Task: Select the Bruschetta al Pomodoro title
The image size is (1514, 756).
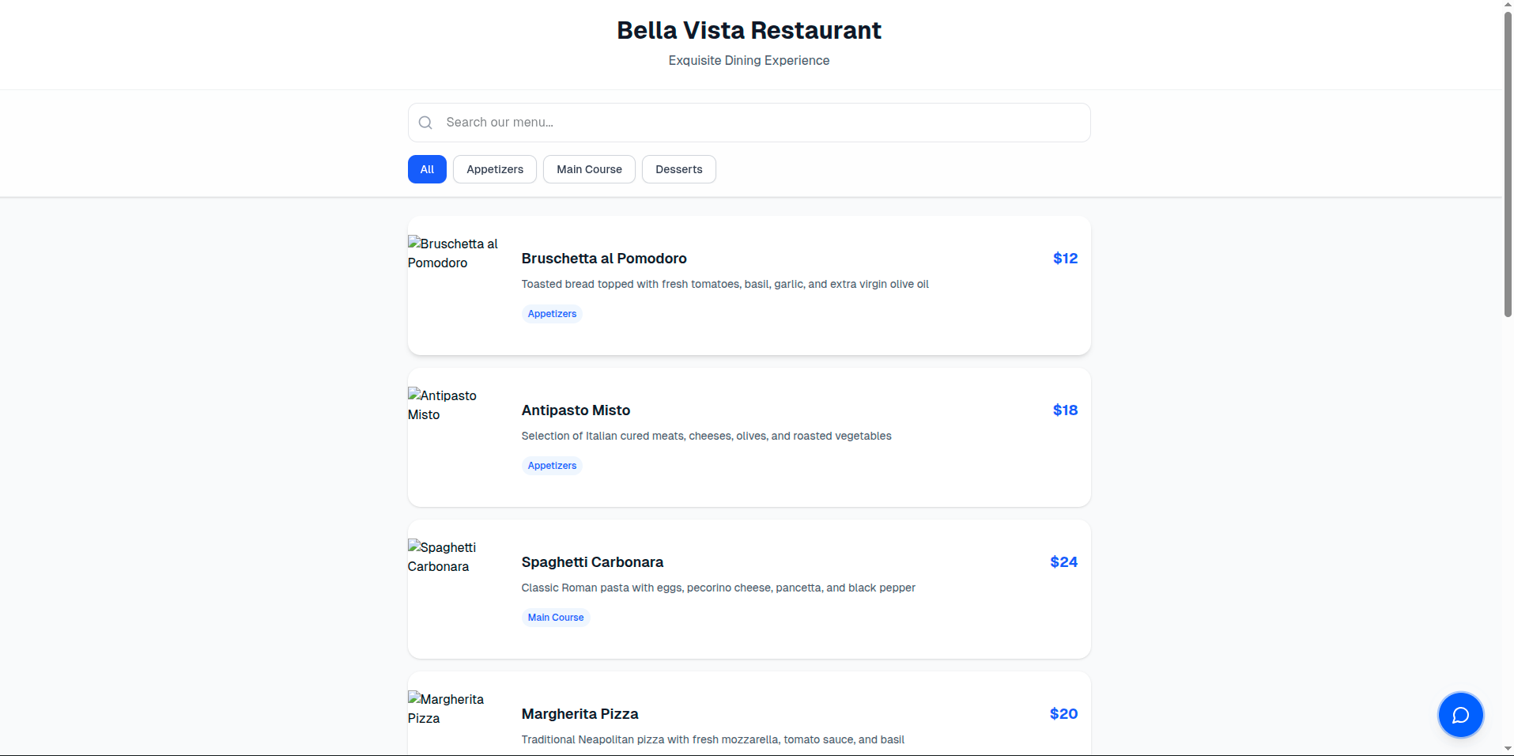Action: [604, 259]
